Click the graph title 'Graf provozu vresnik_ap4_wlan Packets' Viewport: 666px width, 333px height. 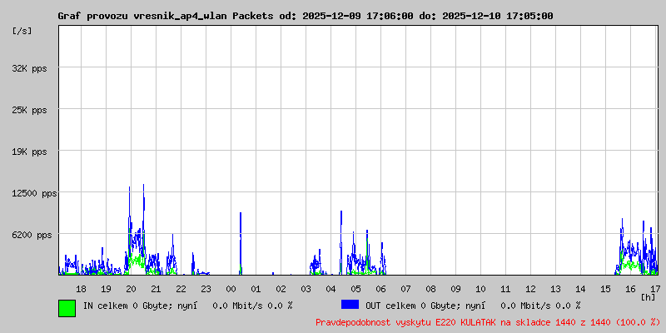click(x=166, y=16)
